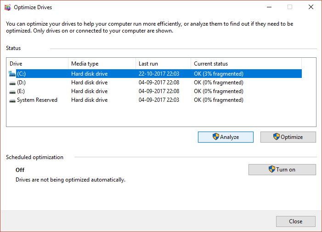Close window using title bar X
322x232 pixels.
pos(311,7)
